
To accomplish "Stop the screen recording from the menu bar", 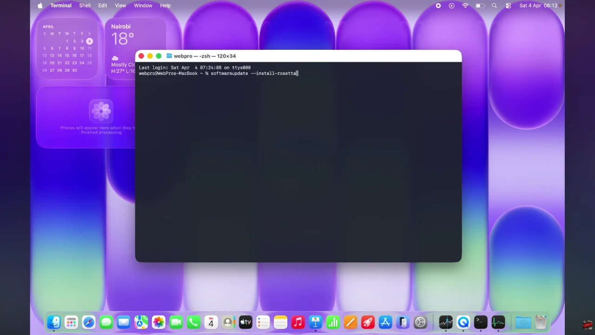I will (x=438, y=6).
